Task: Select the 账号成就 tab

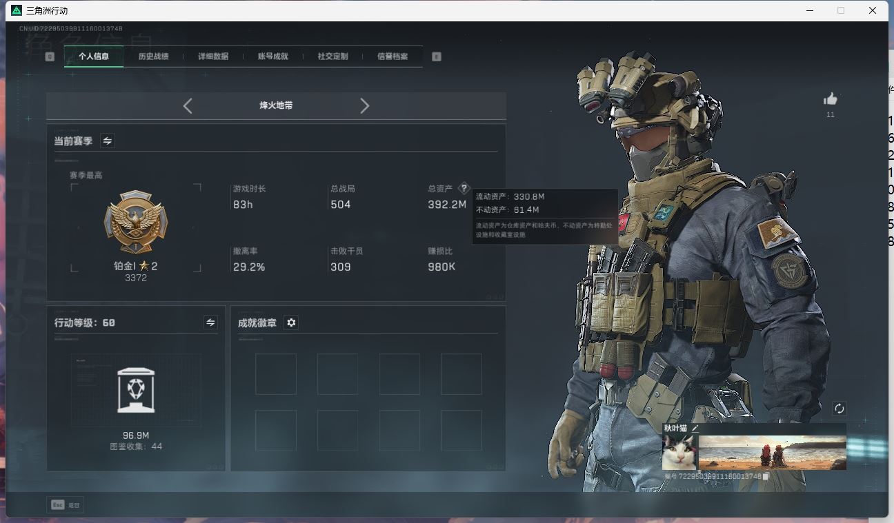Action: click(x=272, y=57)
